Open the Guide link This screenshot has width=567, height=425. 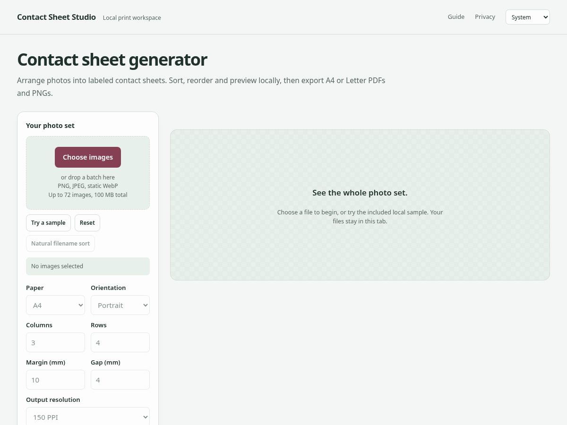point(456,17)
